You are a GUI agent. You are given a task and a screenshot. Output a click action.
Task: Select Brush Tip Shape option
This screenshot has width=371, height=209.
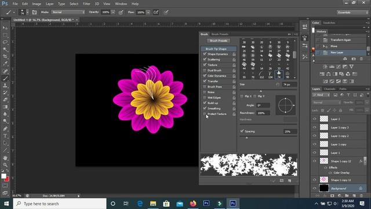tap(219, 49)
